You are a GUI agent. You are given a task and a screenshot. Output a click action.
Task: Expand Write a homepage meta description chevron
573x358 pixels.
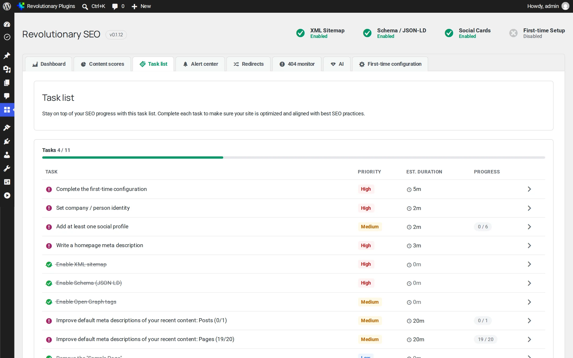(x=529, y=246)
